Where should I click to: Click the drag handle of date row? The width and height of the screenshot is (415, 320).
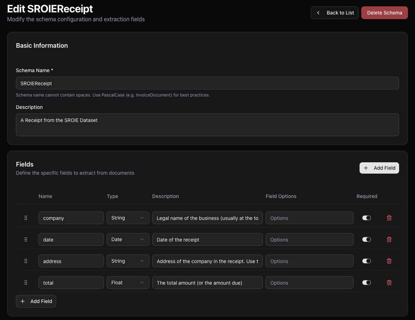point(26,239)
